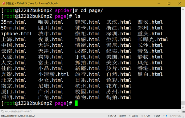Click the 西安.html file name

pyautogui.click(x=150, y=22)
